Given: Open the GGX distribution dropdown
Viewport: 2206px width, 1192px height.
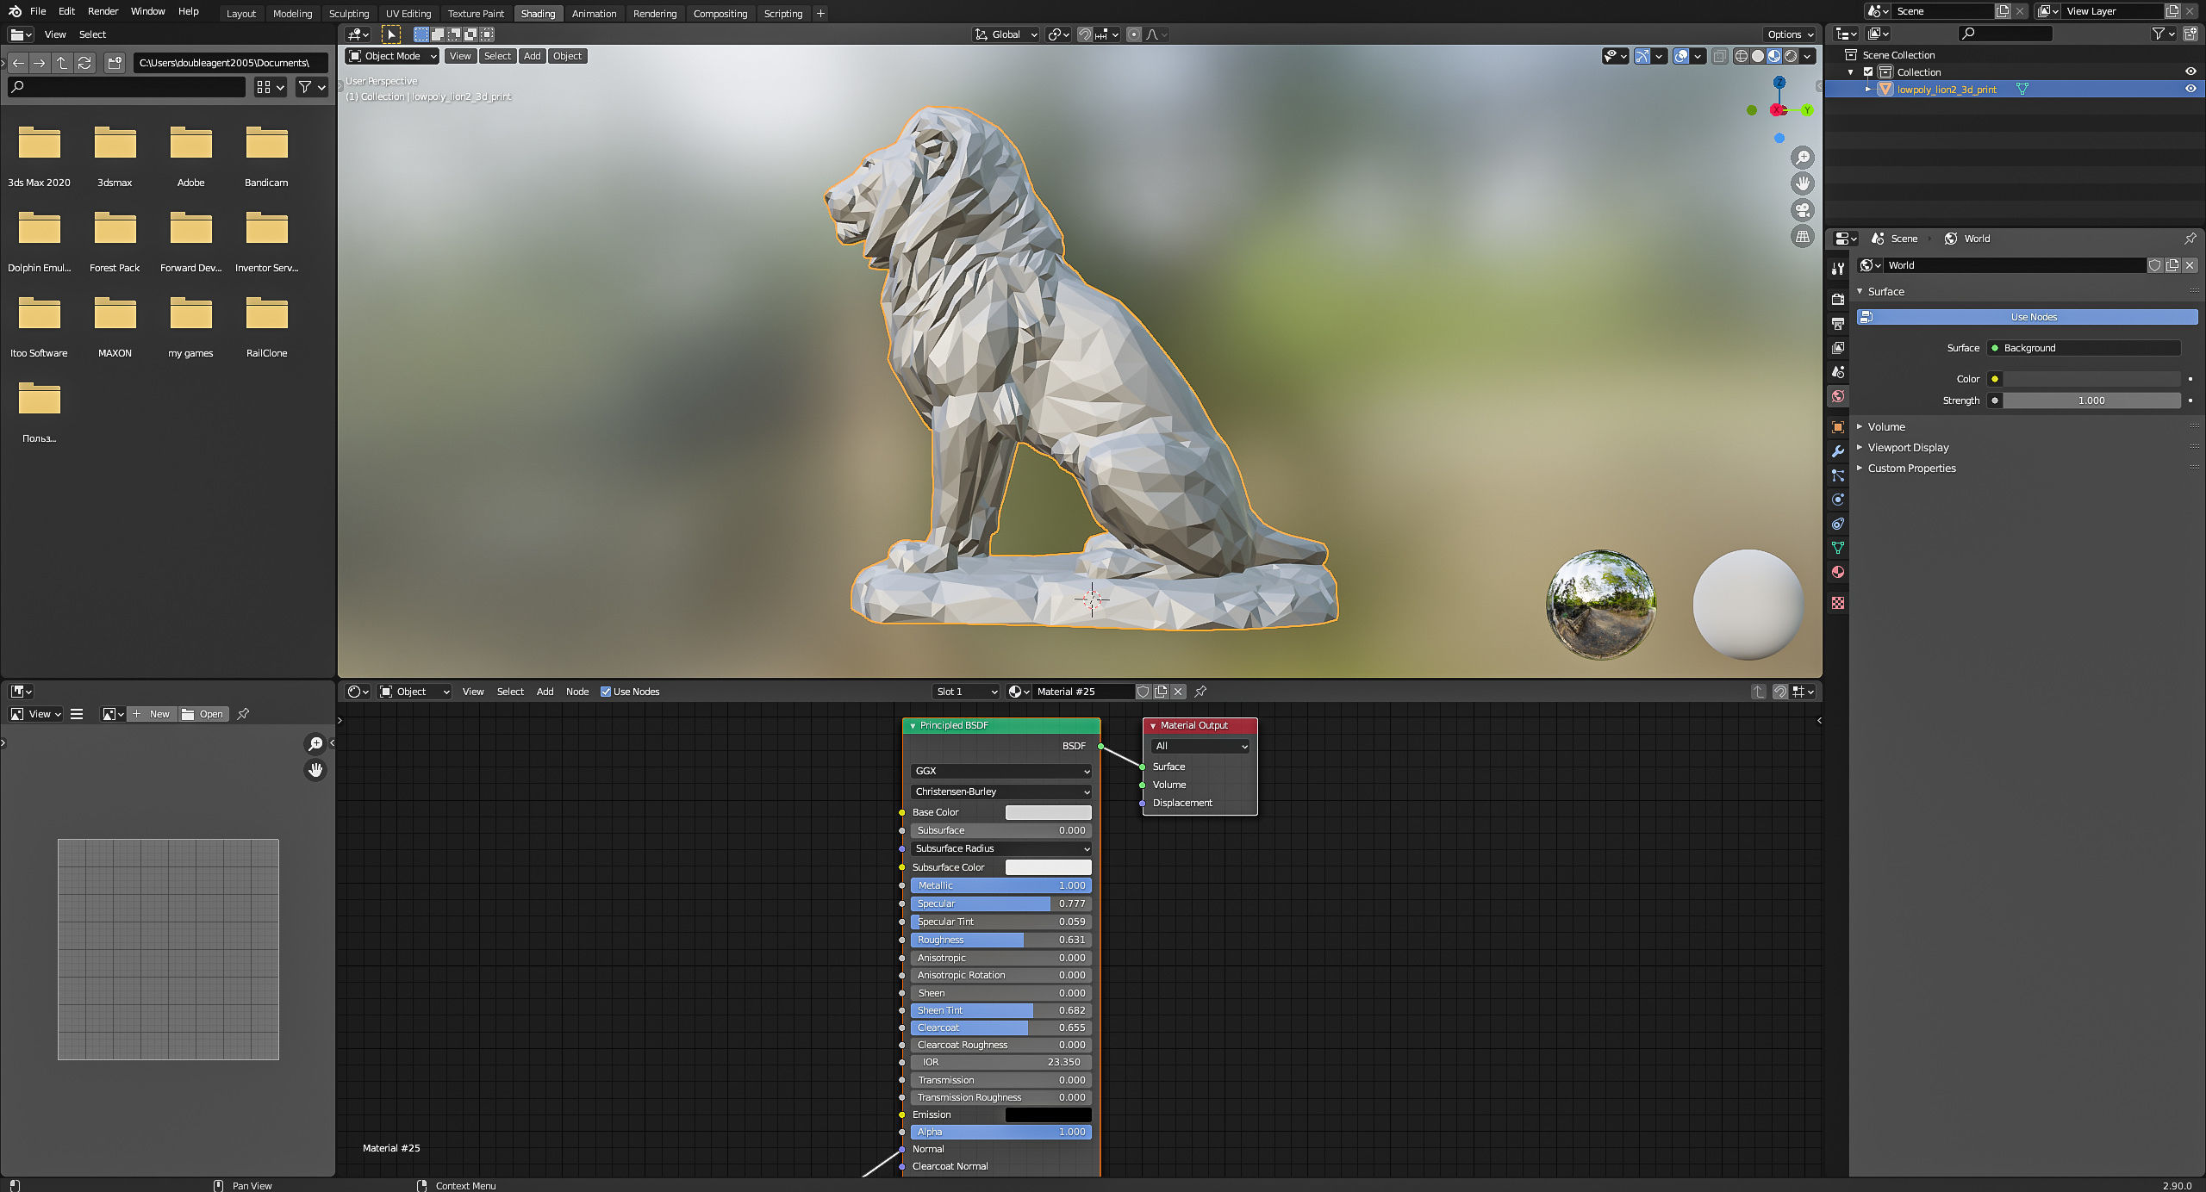Looking at the screenshot, I should 1000,771.
